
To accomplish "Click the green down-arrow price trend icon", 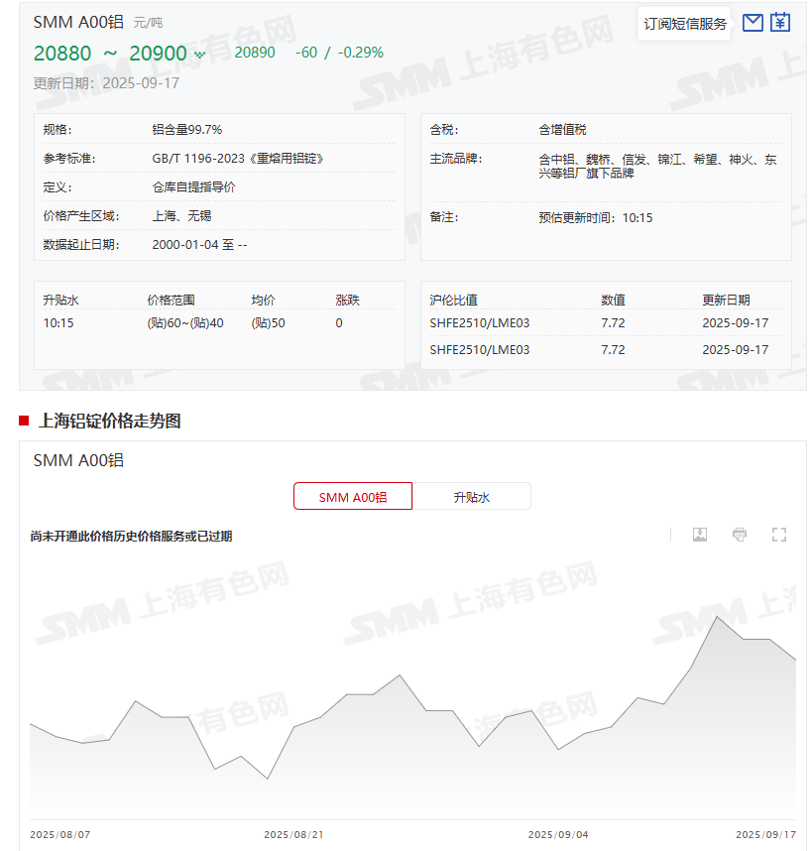I will click(199, 55).
